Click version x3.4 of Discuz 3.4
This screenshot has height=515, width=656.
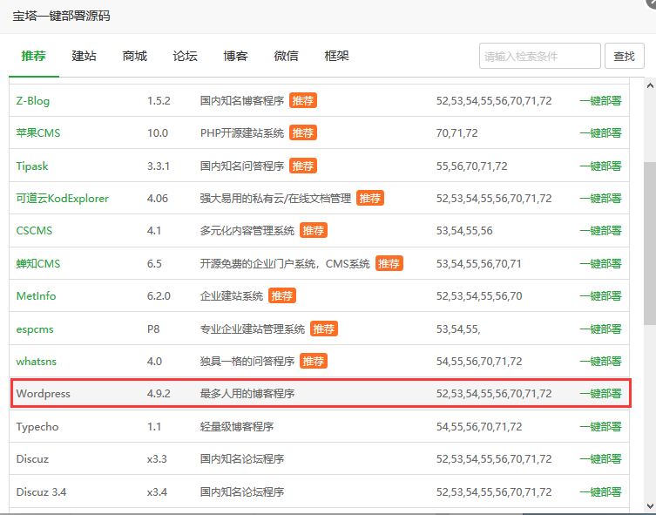(157, 492)
